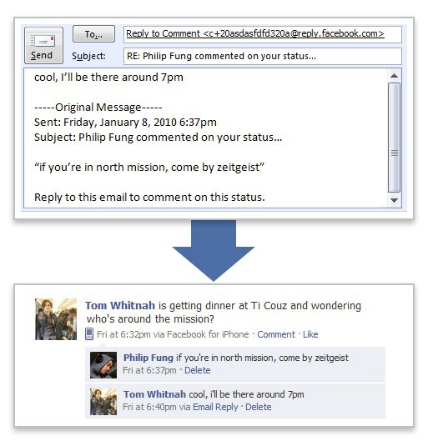Click the Subject text field
The width and height of the screenshot is (428, 446).
[x=262, y=56]
